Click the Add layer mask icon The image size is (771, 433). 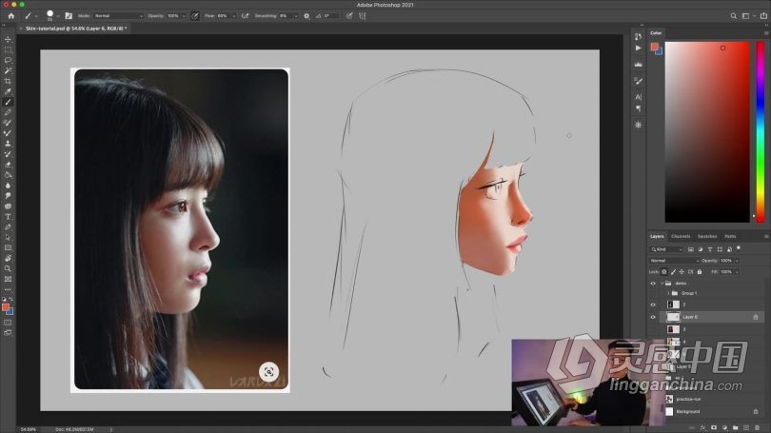(714, 427)
